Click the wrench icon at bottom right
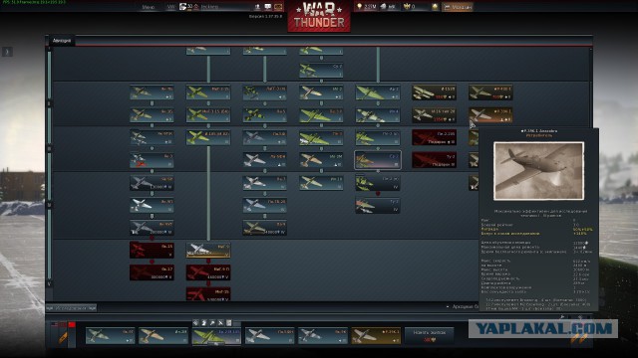Viewport: 638px width, 358px height. pyautogui.click(x=562, y=317)
